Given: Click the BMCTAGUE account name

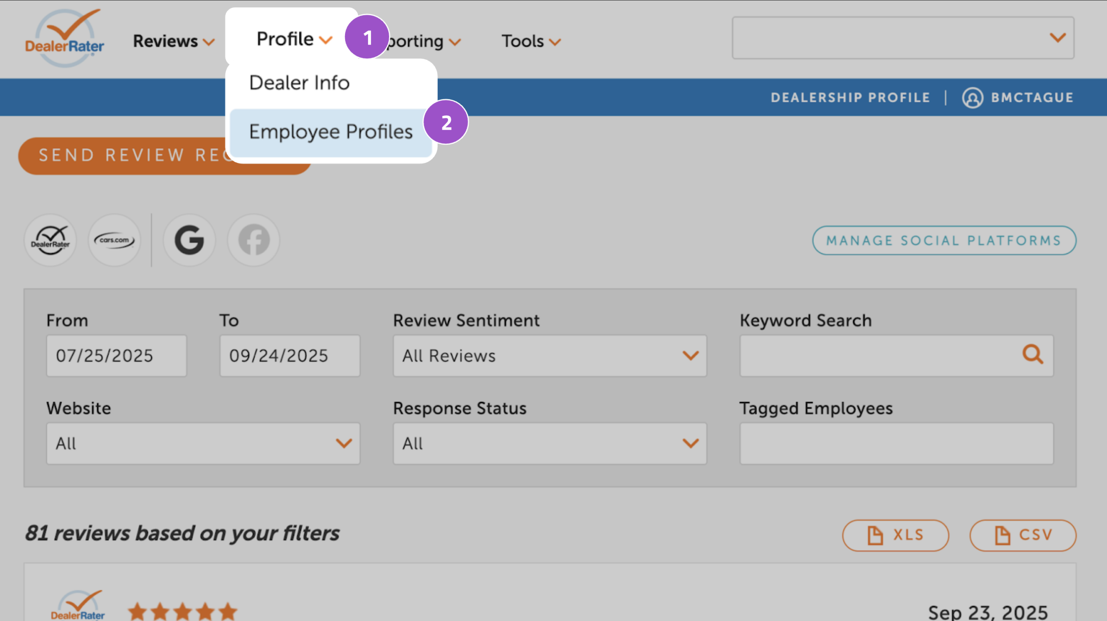Looking at the screenshot, I should (1032, 98).
